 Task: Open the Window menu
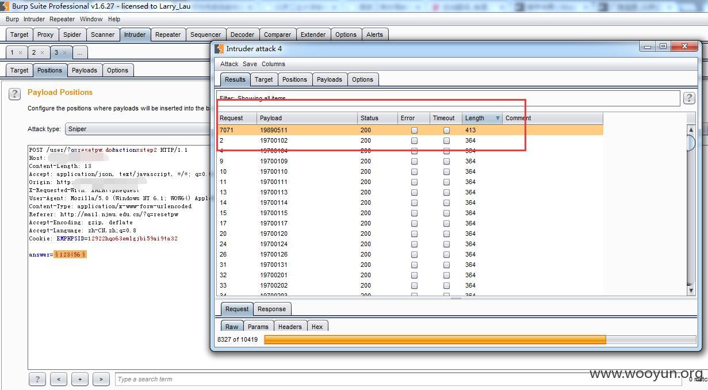coord(91,19)
